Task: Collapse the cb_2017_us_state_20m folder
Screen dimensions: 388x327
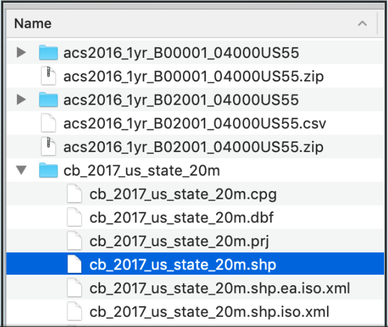Action: coord(22,171)
